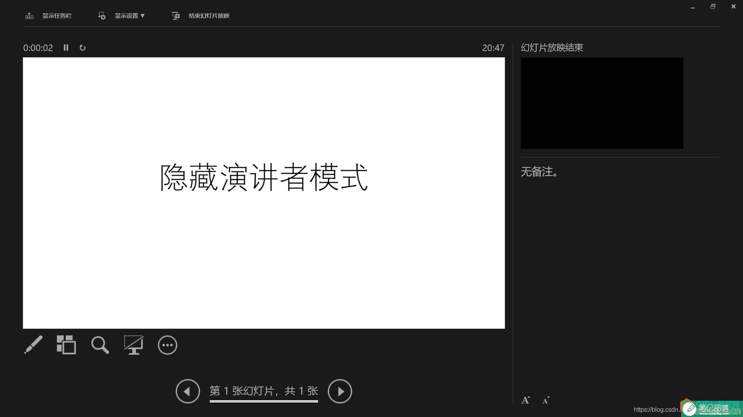This screenshot has height=417, width=743.
Task: Click the slide counter 第 1 张幻灯片
Action: click(x=264, y=391)
